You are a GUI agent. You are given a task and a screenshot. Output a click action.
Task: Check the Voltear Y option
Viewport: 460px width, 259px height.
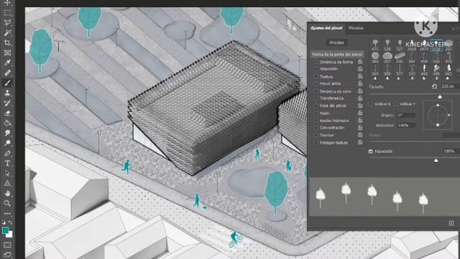pos(396,104)
